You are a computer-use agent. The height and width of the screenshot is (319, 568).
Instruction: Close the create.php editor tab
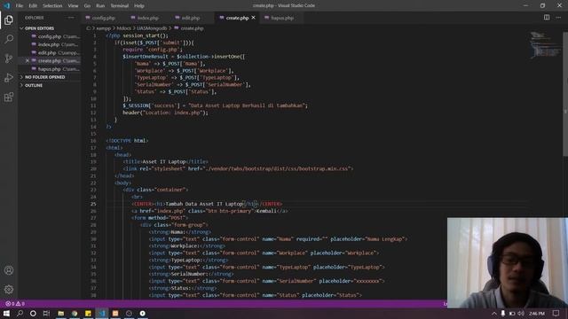click(254, 18)
